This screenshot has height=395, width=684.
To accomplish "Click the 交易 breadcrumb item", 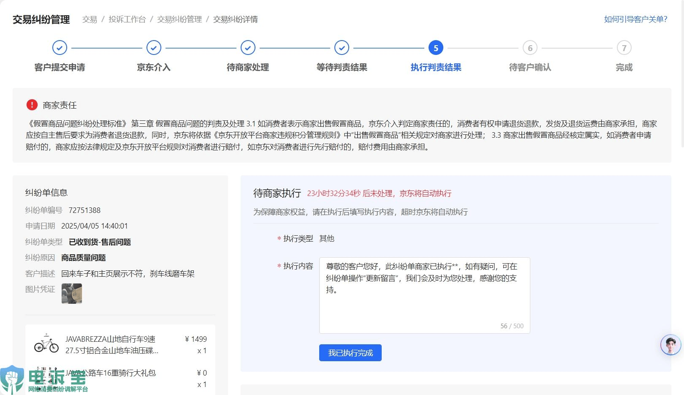I will click(x=89, y=19).
